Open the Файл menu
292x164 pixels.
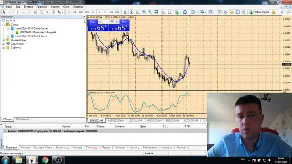click(x=9, y=7)
